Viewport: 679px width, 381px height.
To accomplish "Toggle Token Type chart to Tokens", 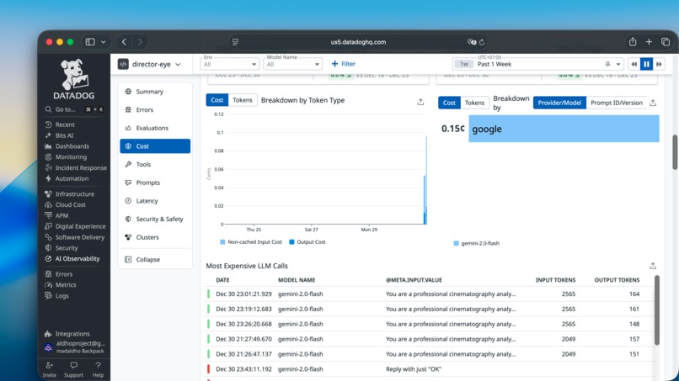I will click(x=243, y=100).
